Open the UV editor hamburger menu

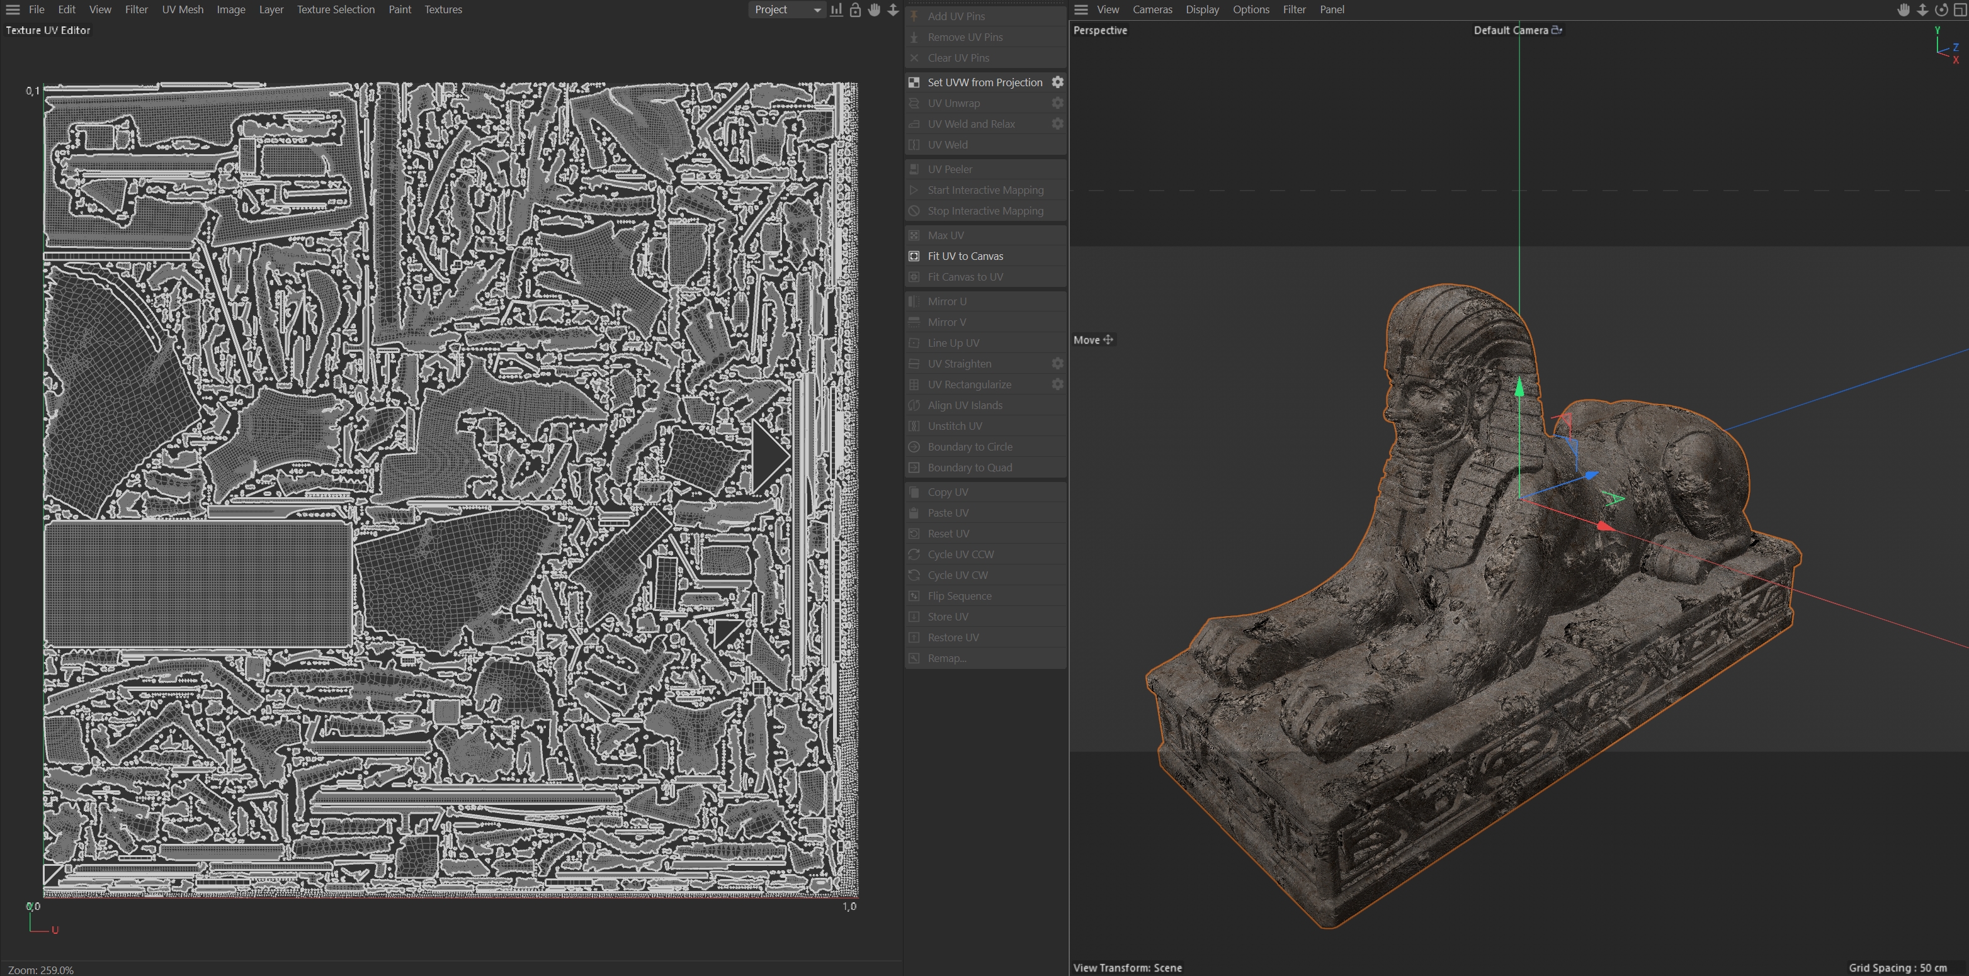click(x=13, y=10)
